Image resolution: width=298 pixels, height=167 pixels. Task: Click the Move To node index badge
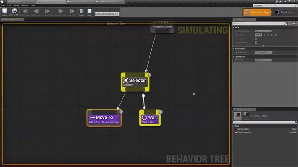pos(121,112)
